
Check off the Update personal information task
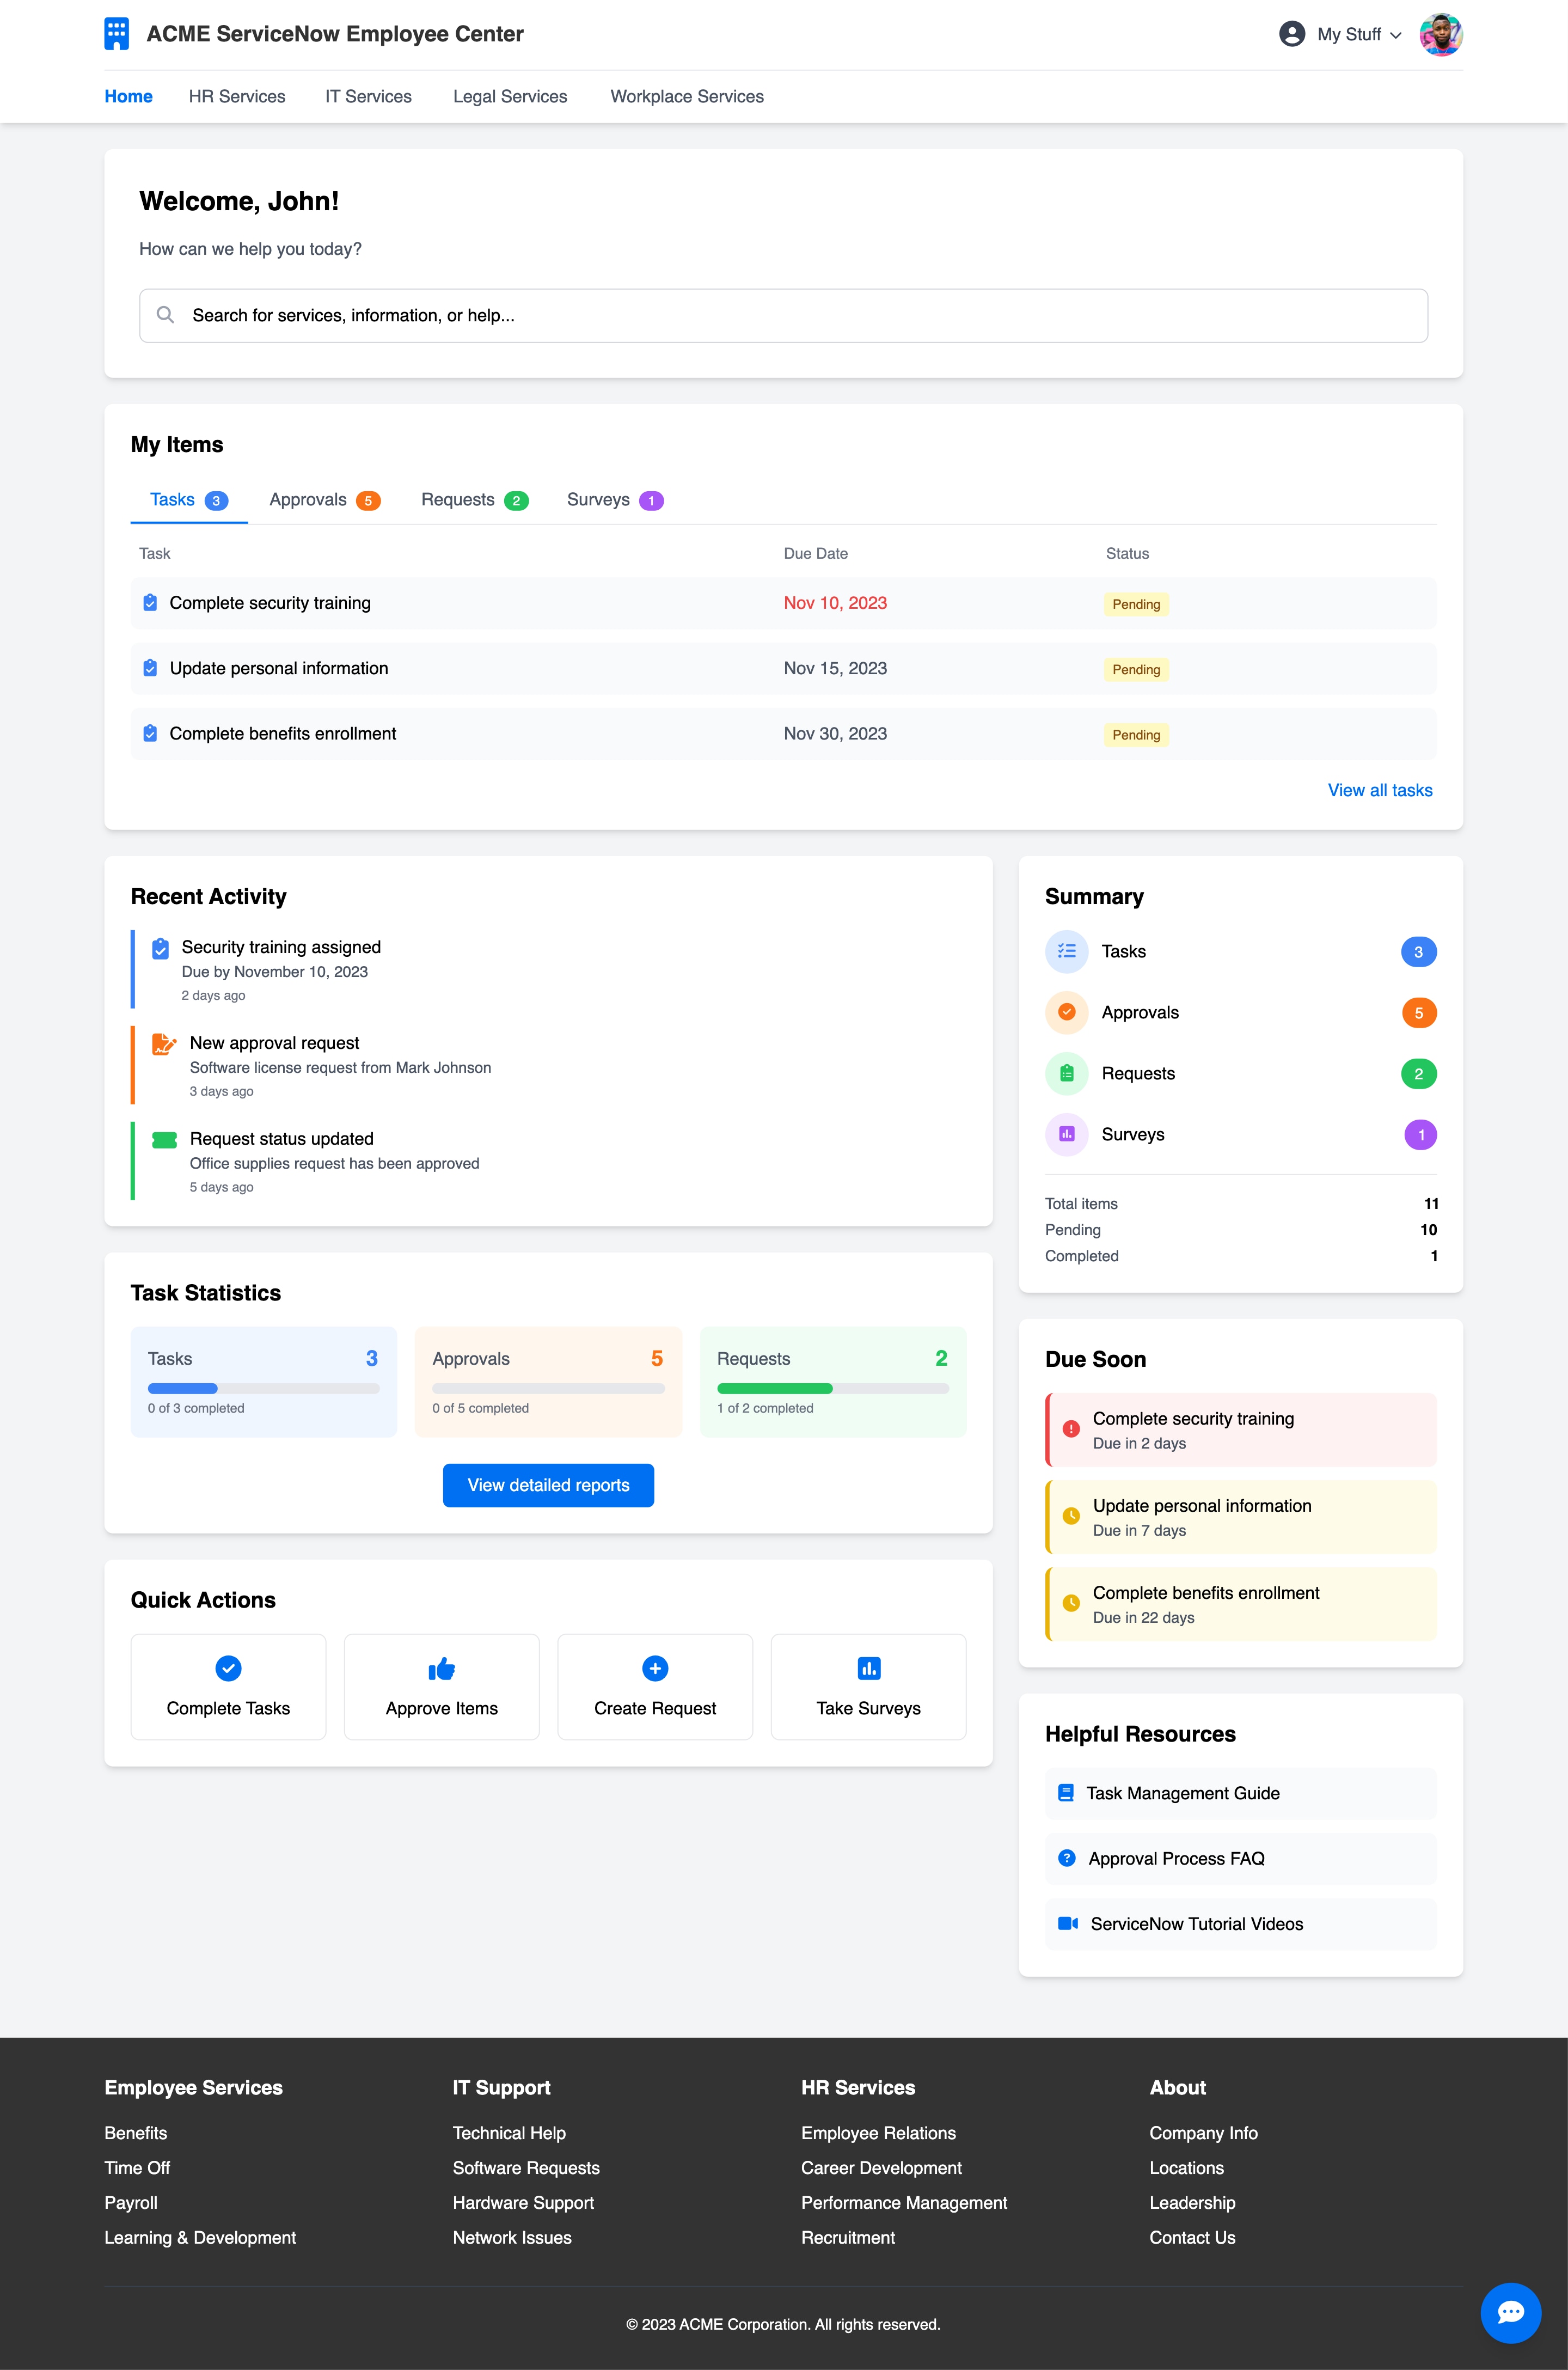pyautogui.click(x=150, y=668)
